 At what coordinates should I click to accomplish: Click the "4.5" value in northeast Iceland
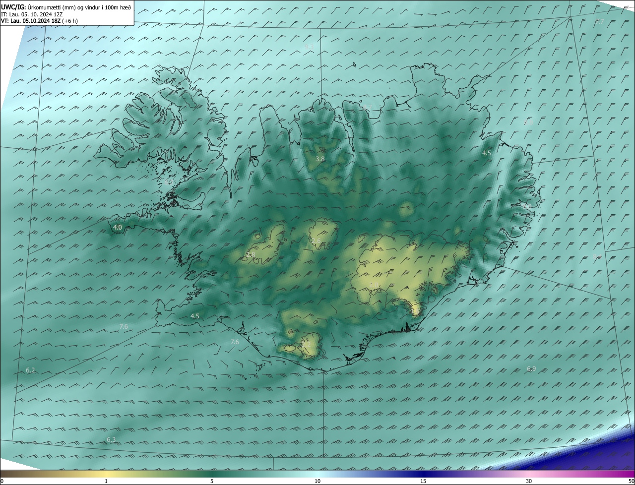pos(487,153)
